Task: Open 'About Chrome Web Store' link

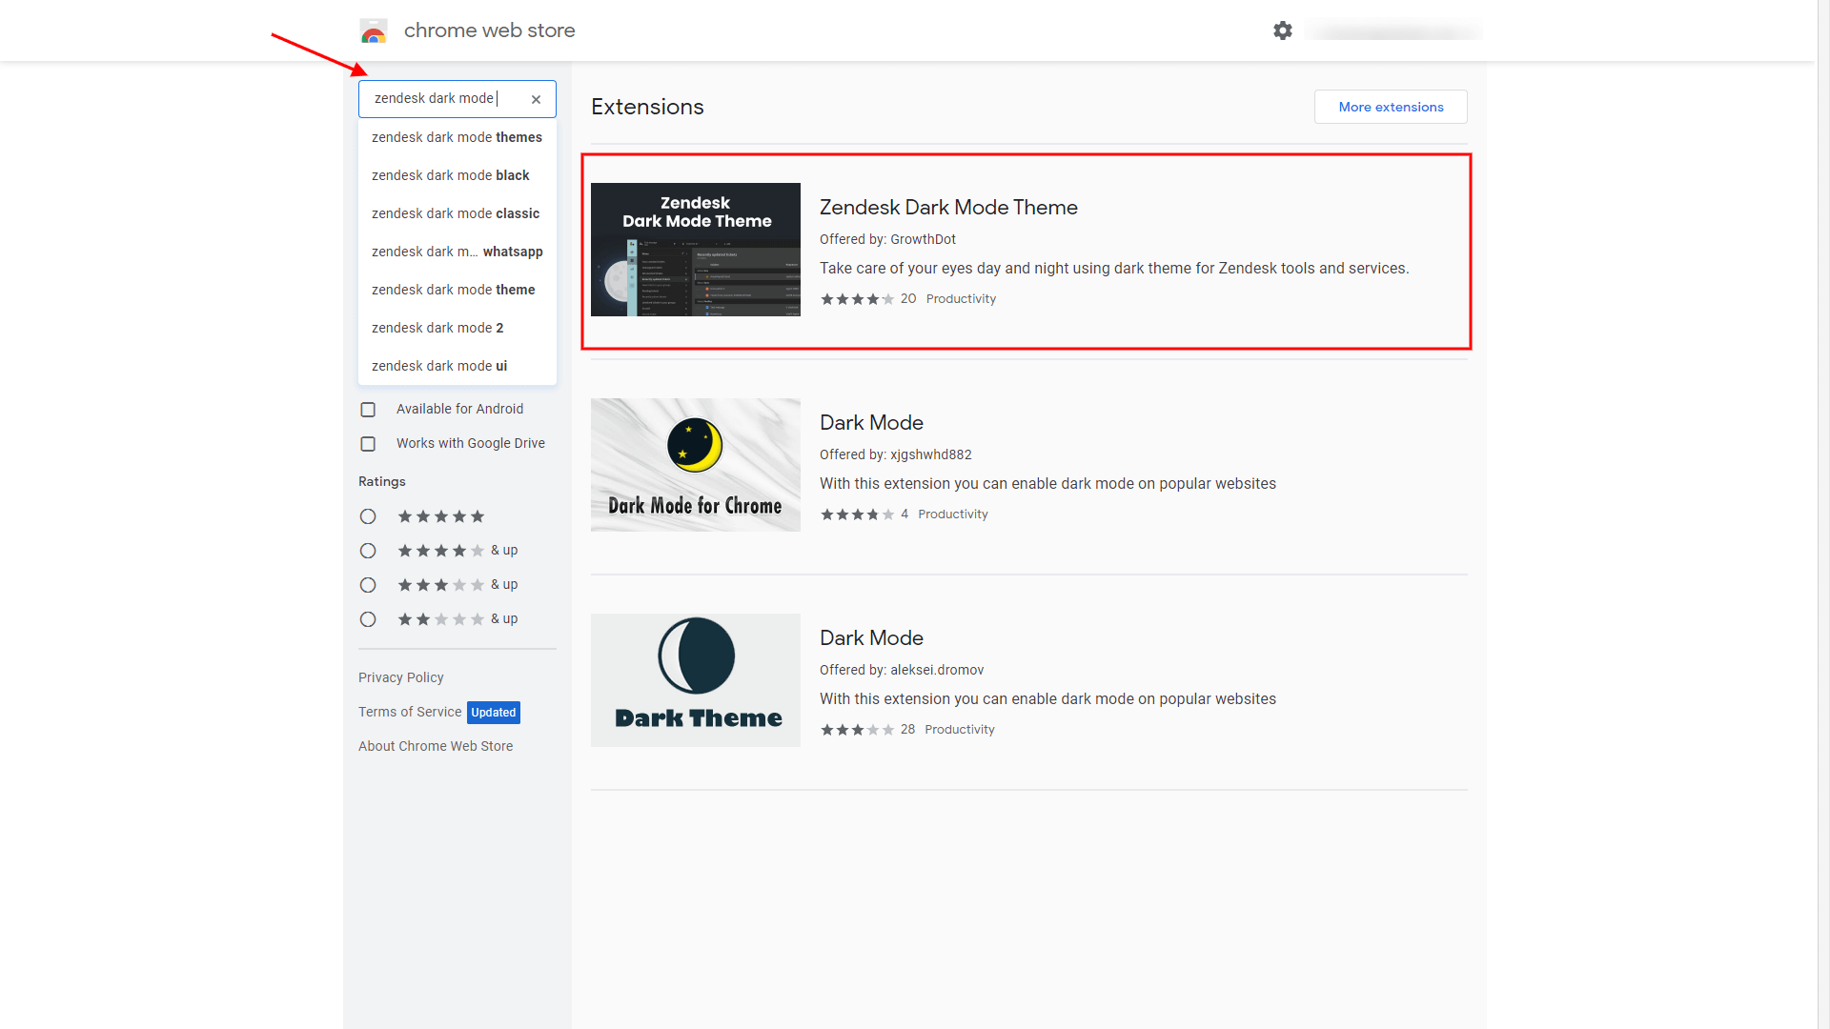Action: coord(436,746)
